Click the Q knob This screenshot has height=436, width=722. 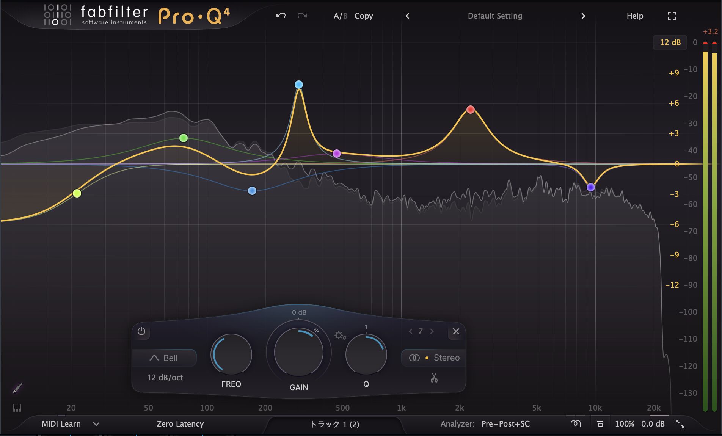(x=366, y=354)
